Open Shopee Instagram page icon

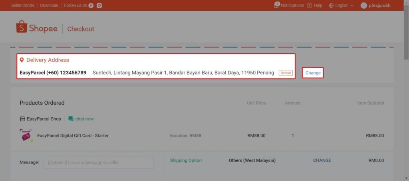pos(99,6)
